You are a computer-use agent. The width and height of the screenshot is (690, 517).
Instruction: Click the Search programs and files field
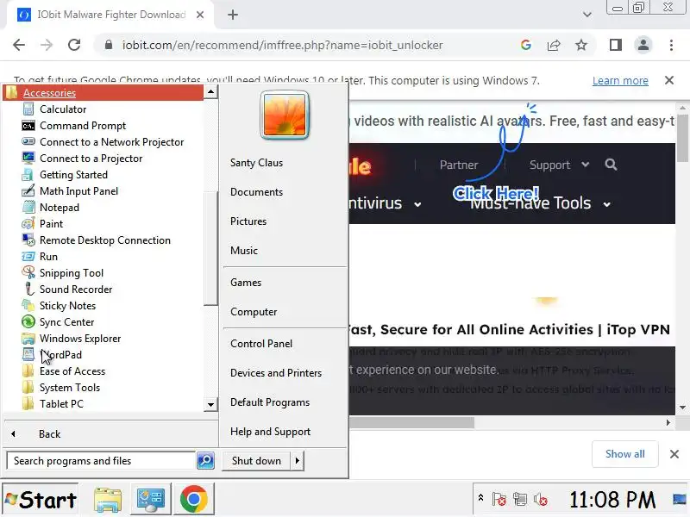click(x=101, y=461)
